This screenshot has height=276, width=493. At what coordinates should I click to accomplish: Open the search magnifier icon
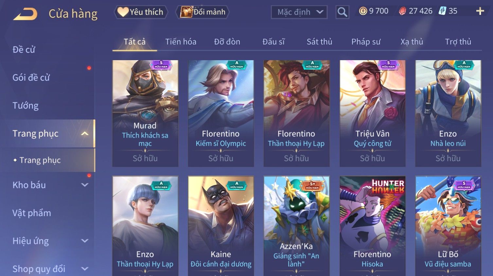[x=342, y=12]
